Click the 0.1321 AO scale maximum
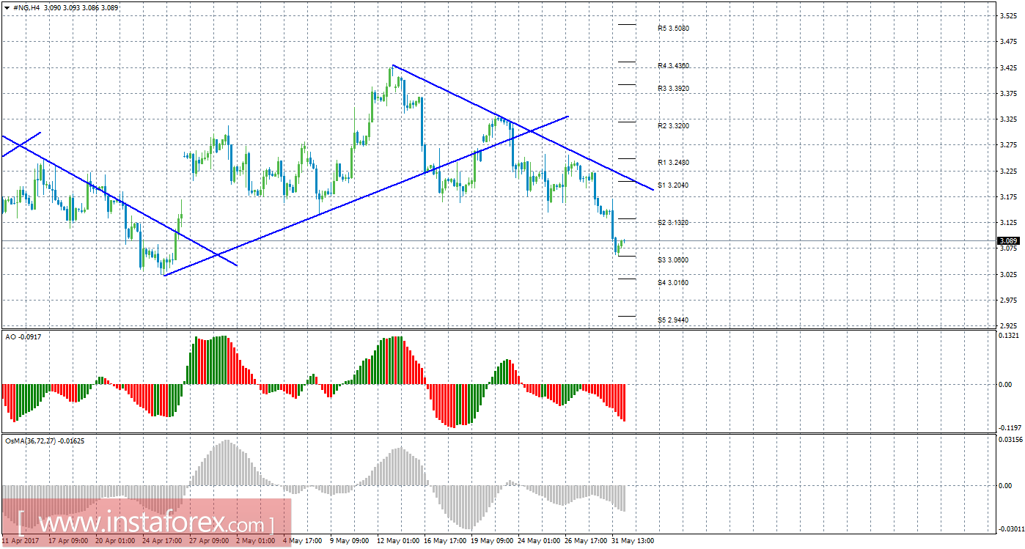 click(1008, 336)
